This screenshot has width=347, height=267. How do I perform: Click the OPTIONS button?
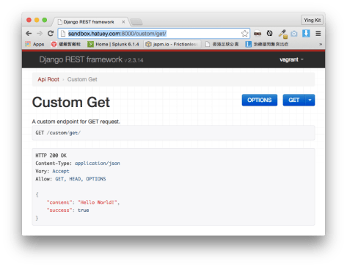pos(260,100)
